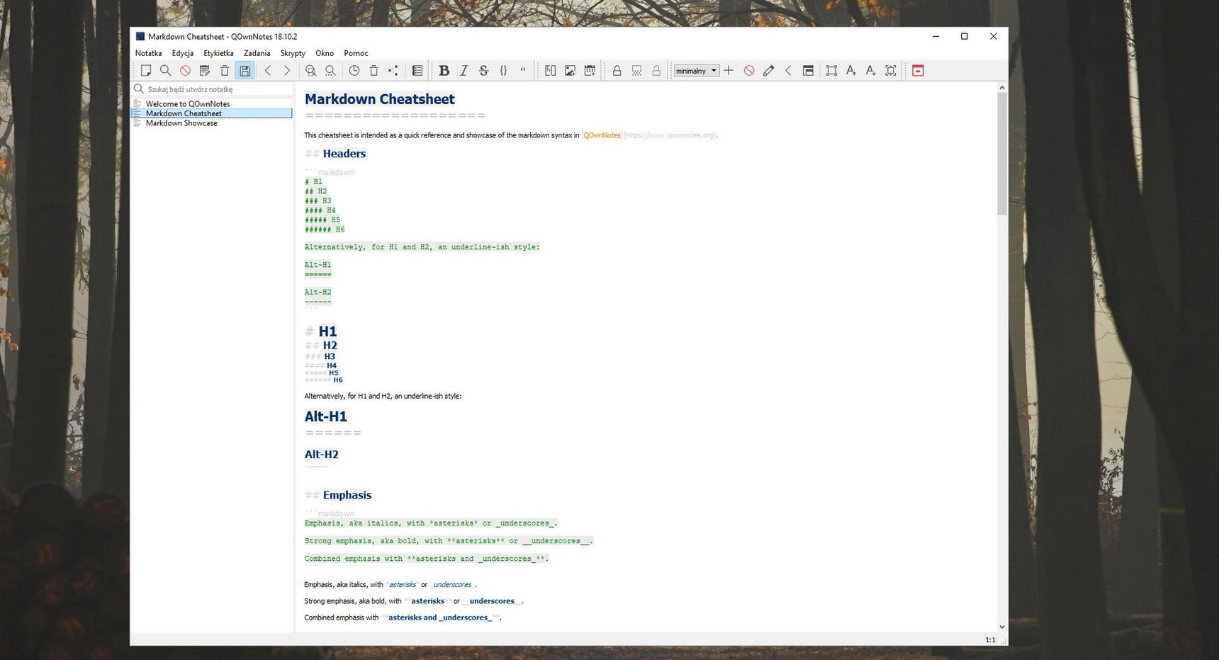Click the editor scrollbar up arrow
This screenshot has height=660, width=1219.
(1002, 88)
